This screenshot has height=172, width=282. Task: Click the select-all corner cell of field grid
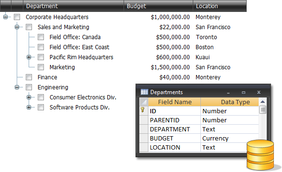144,102
